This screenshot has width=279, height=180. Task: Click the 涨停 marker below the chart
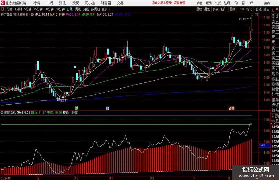(231, 108)
